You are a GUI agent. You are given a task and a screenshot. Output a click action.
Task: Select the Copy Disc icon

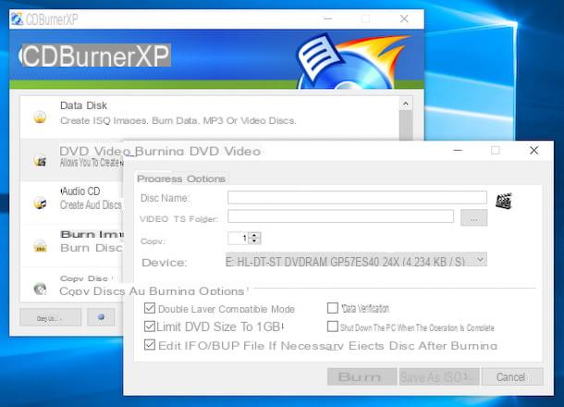pyautogui.click(x=40, y=289)
